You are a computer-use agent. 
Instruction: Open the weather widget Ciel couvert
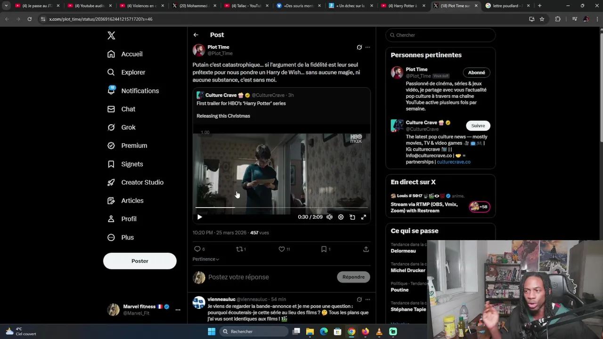click(21, 332)
